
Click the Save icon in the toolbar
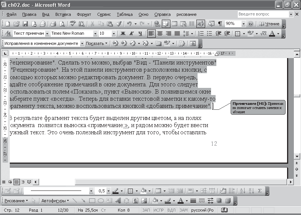click(25, 24)
